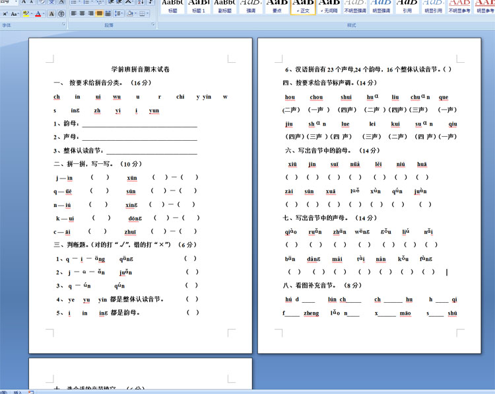Apply bottom border to paragraph

point(142,13)
